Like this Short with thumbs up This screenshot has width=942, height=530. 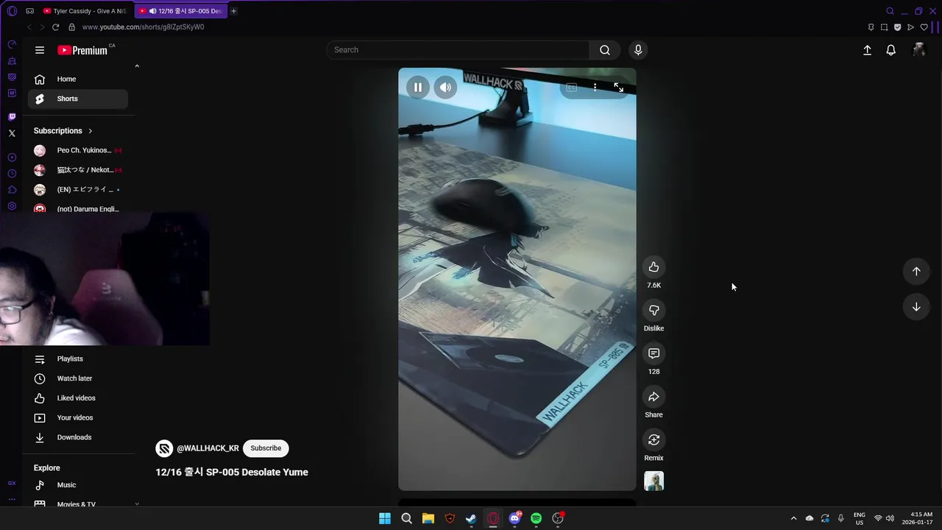pyautogui.click(x=654, y=266)
